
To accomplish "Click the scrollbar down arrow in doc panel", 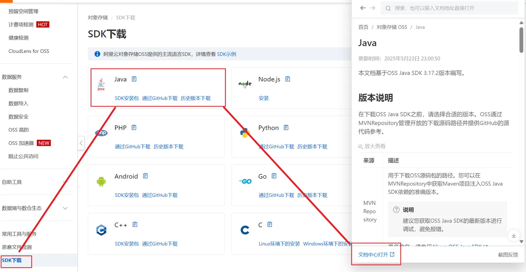I will click(x=521, y=241).
